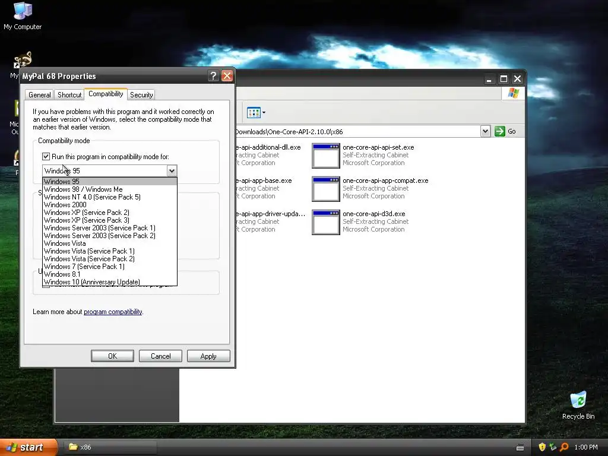Click the security shield tray icon
The width and height of the screenshot is (608, 456).
[x=542, y=447]
